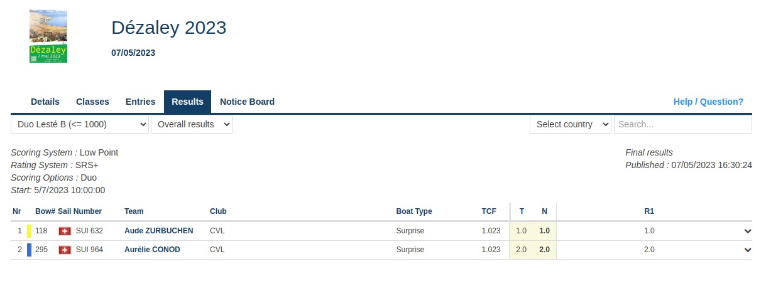
Task: Click the Search input field
Action: pos(682,124)
